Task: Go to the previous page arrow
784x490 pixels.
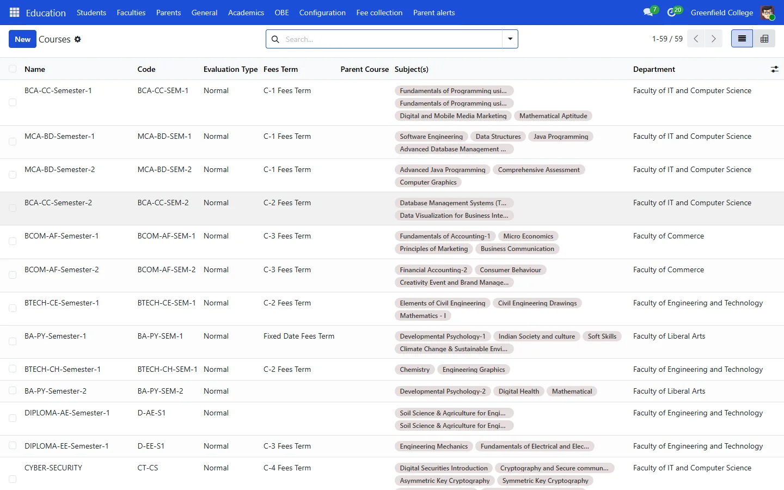Action: 696,39
